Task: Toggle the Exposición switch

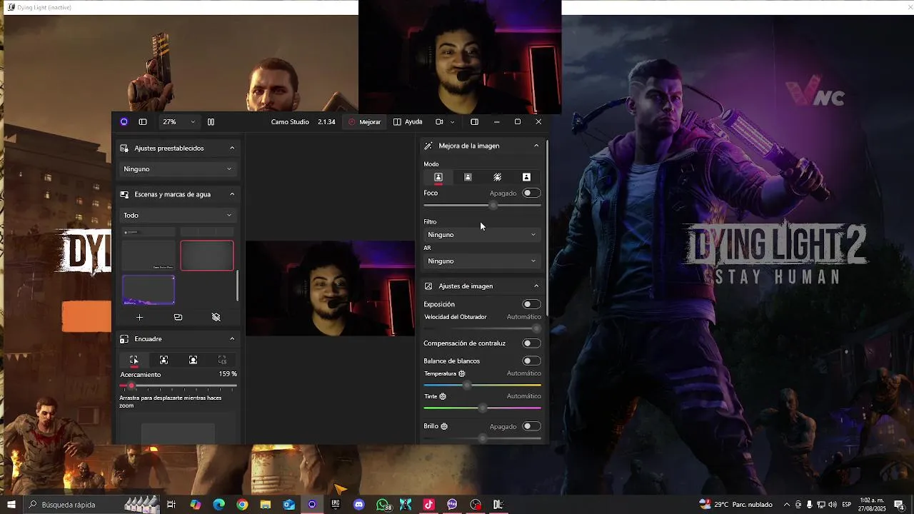Action: pos(531,304)
